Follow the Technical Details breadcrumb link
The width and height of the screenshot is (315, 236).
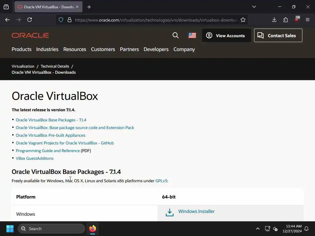coord(55,66)
